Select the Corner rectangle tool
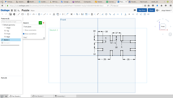173x98 pixels. [x=22, y=14]
